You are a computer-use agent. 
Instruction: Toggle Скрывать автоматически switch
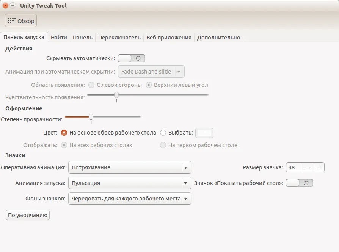point(132,58)
